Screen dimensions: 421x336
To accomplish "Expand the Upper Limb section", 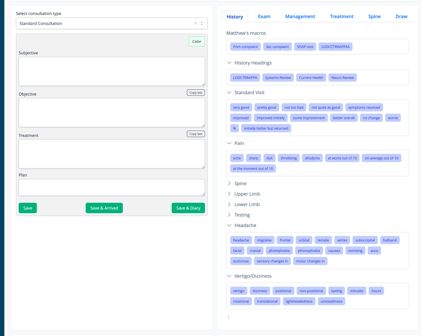I will pyautogui.click(x=229, y=194).
